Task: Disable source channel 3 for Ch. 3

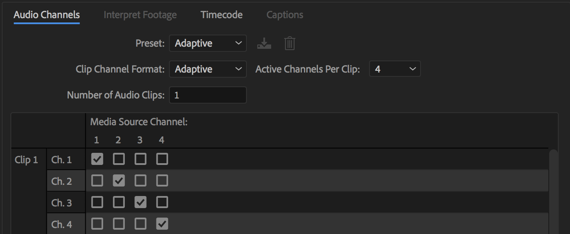Action: (x=140, y=202)
